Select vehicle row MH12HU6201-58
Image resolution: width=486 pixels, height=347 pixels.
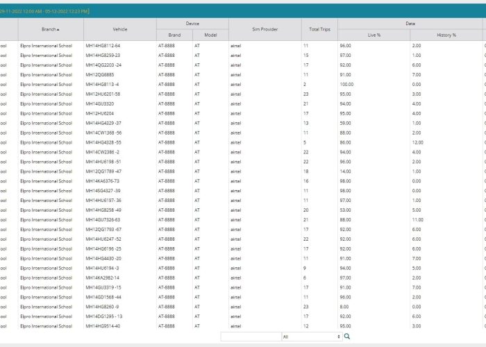(x=103, y=94)
